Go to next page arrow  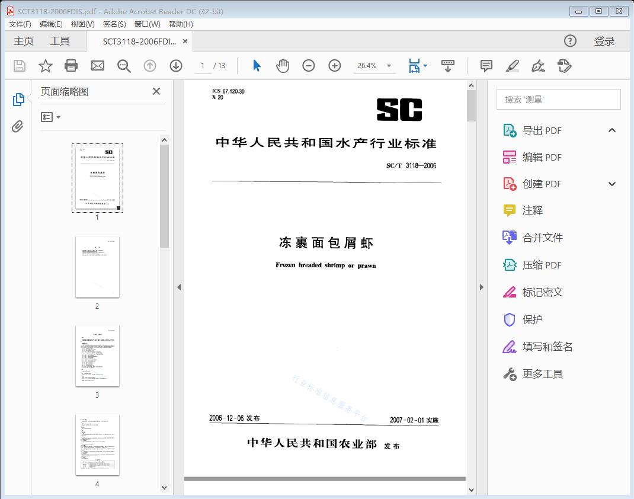(176, 66)
